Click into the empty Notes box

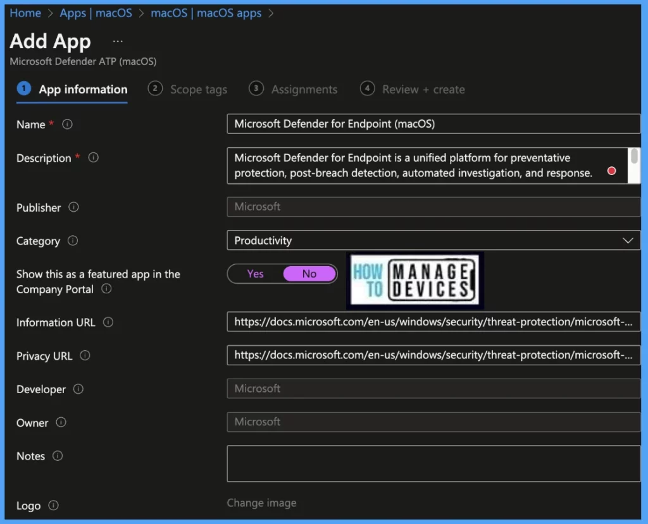433,464
